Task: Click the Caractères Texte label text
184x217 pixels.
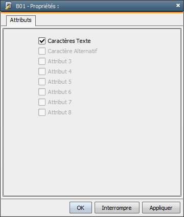Action: [x=69, y=41]
